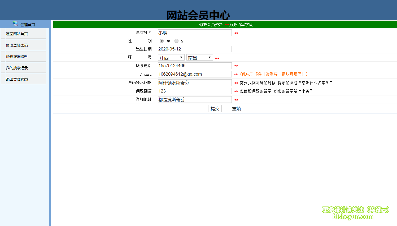The height and width of the screenshot is (226, 397).
Task: Click the 出生日期 date field
Action: click(x=195, y=49)
